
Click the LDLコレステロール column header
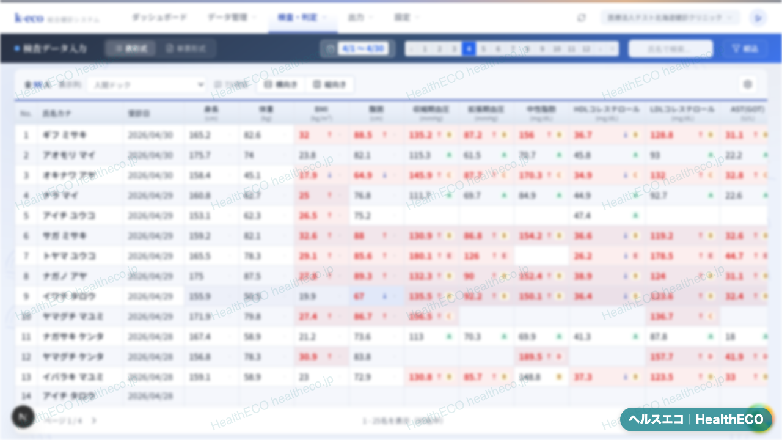tap(682, 114)
